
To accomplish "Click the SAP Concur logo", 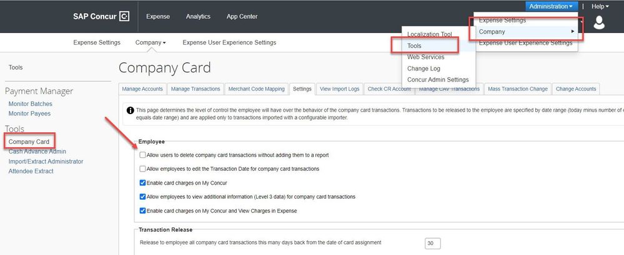I will click(x=101, y=16).
